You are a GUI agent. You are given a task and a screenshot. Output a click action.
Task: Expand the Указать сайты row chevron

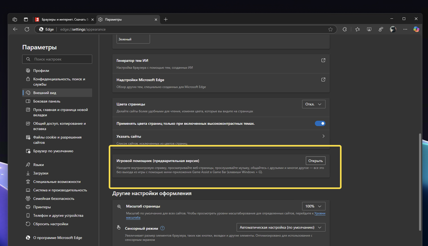[x=323, y=136]
